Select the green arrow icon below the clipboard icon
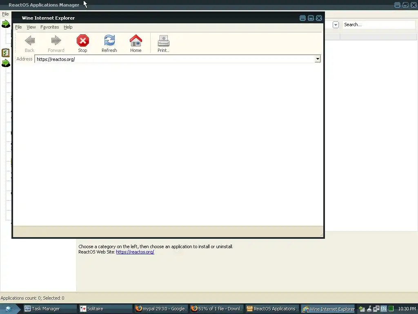This screenshot has width=418, height=314. (x=6, y=63)
